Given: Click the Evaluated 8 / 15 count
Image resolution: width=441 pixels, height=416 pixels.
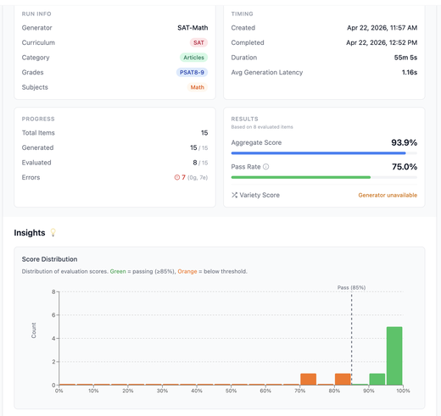Looking at the screenshot, I should click(200, 163).
